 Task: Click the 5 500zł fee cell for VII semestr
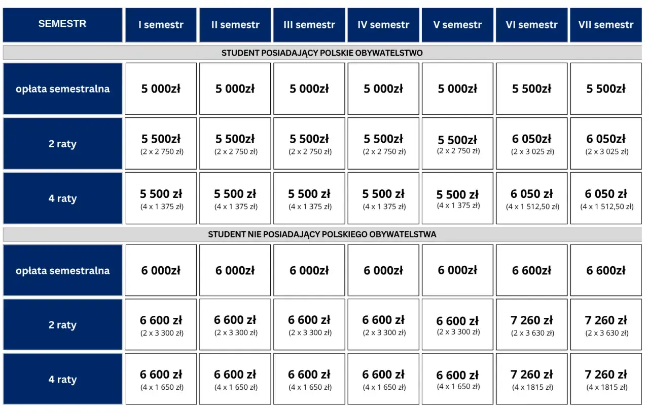coord(606,89)
